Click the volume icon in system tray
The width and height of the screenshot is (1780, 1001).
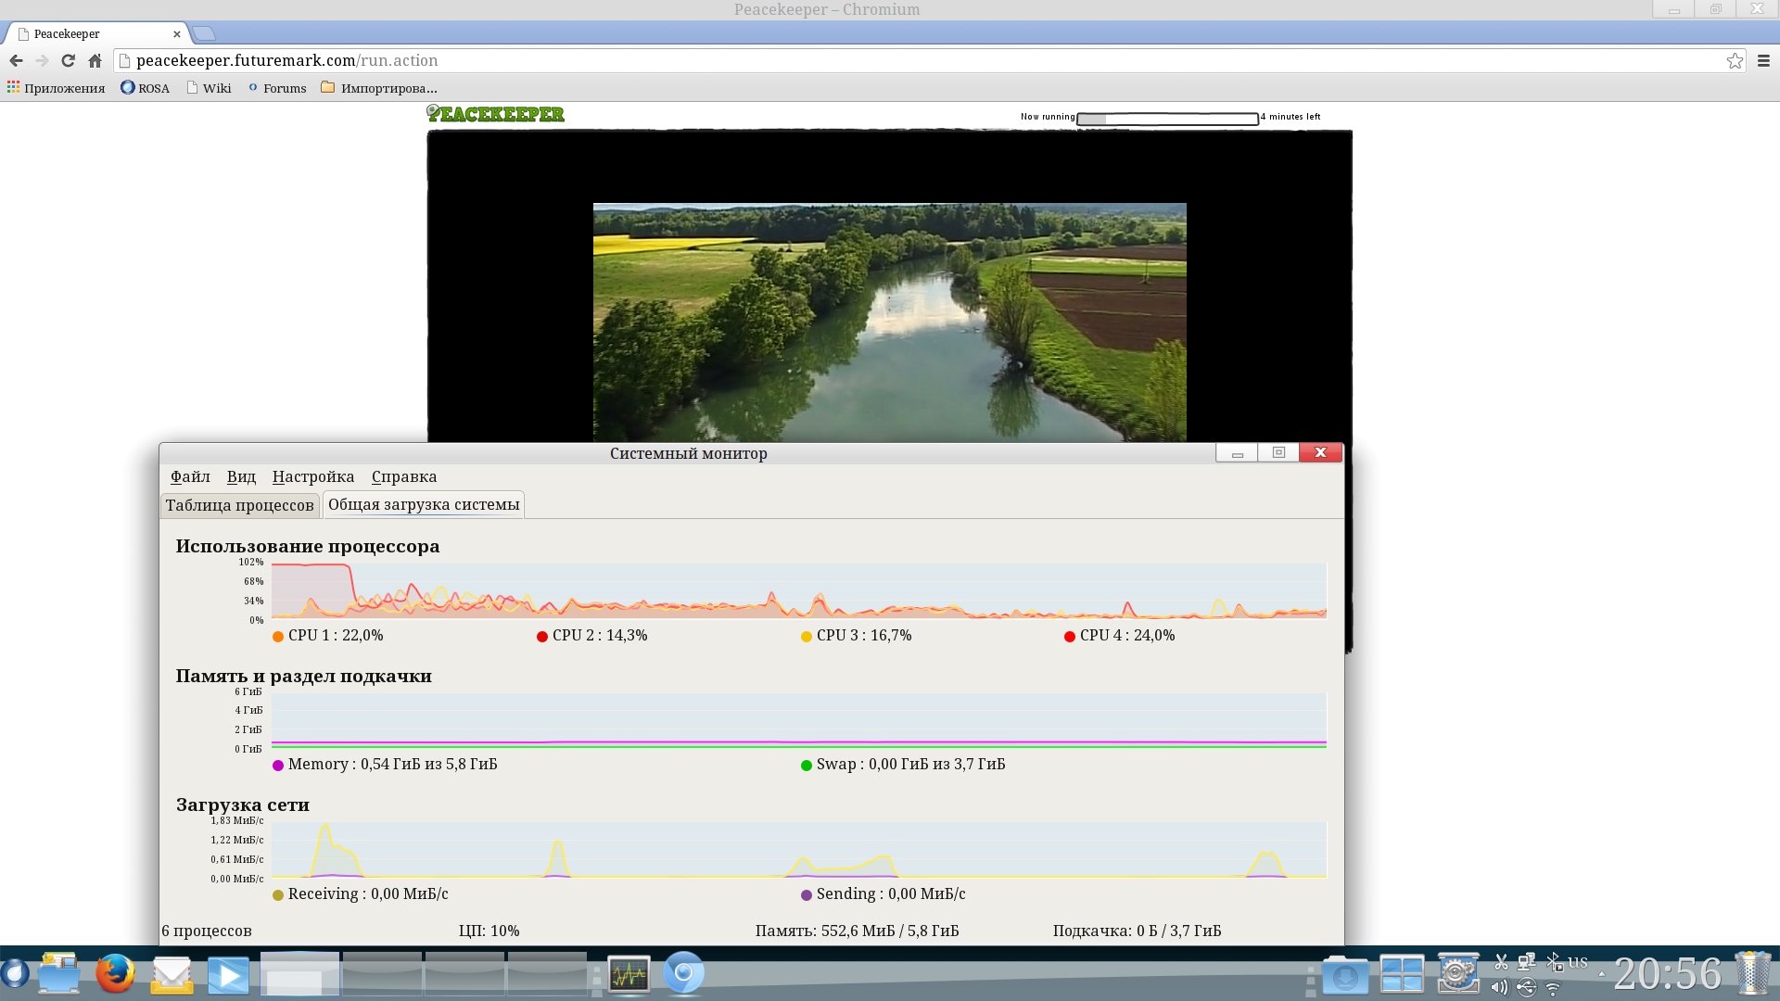pos(1499,987)
